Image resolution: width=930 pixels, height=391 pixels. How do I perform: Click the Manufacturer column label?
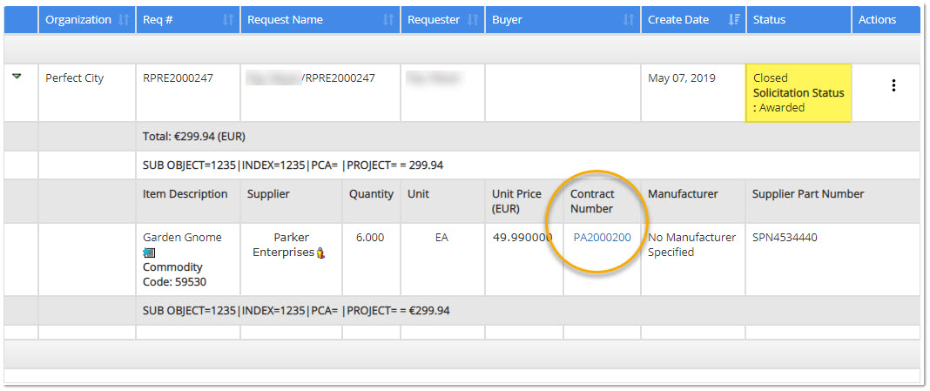[683, 194]
